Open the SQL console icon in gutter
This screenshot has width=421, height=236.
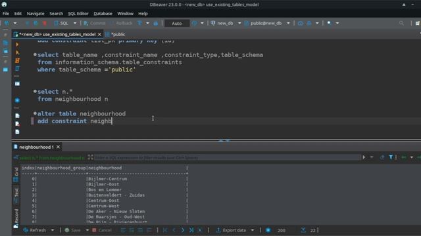tap(17, 84)
